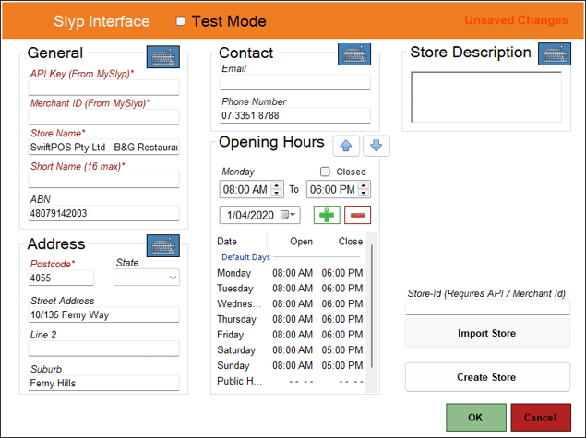Focus the Store-Id input field

coord(487,307)
